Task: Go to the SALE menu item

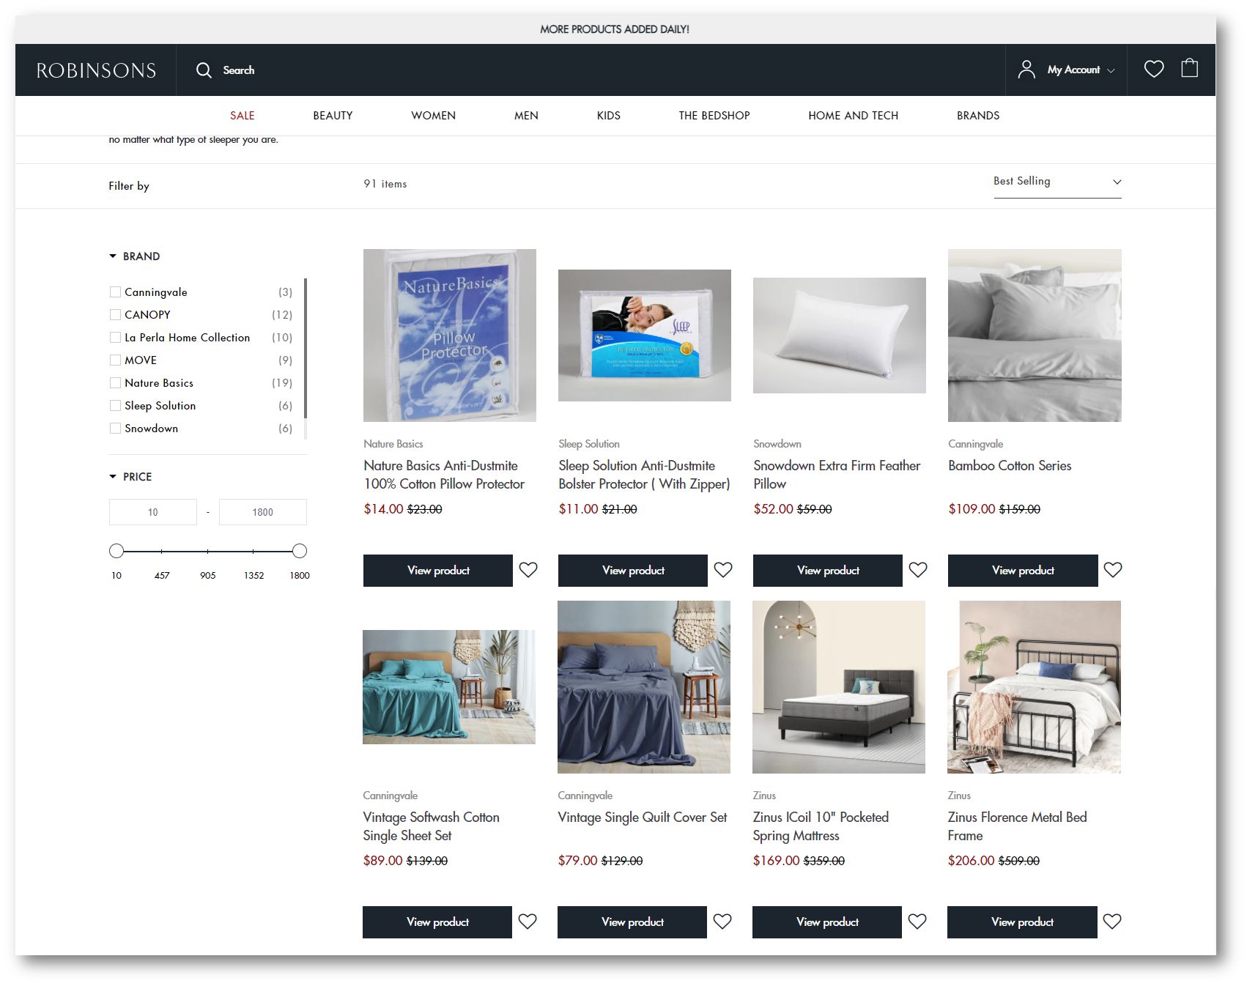Action: [242, 116]
